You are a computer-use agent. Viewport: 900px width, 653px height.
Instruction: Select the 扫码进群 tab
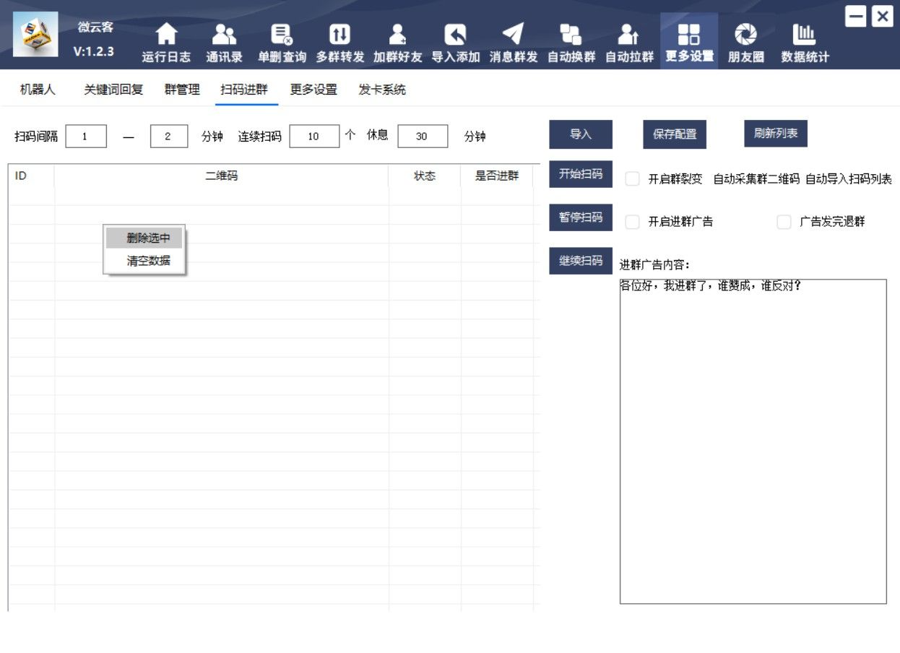[244, 90]
